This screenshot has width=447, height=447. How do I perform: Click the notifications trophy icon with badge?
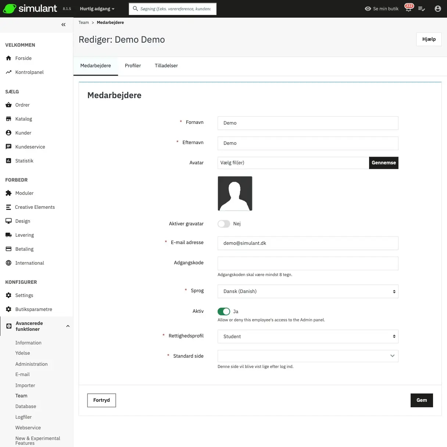tap(408, 8)
